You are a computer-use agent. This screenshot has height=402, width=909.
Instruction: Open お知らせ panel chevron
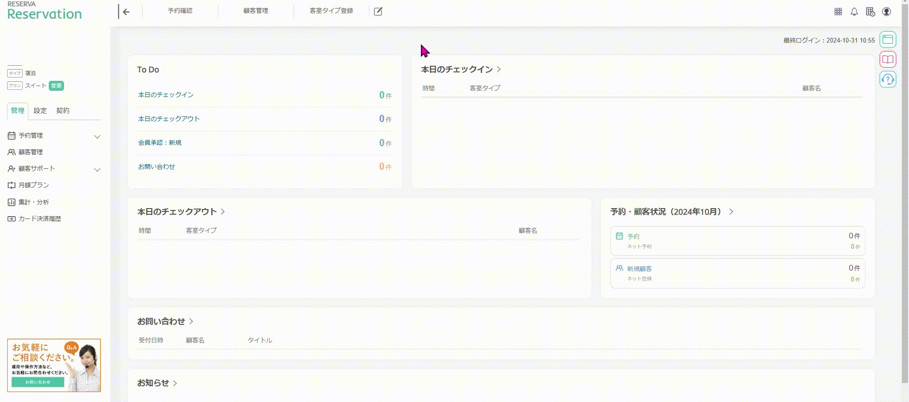pos(175,383)
